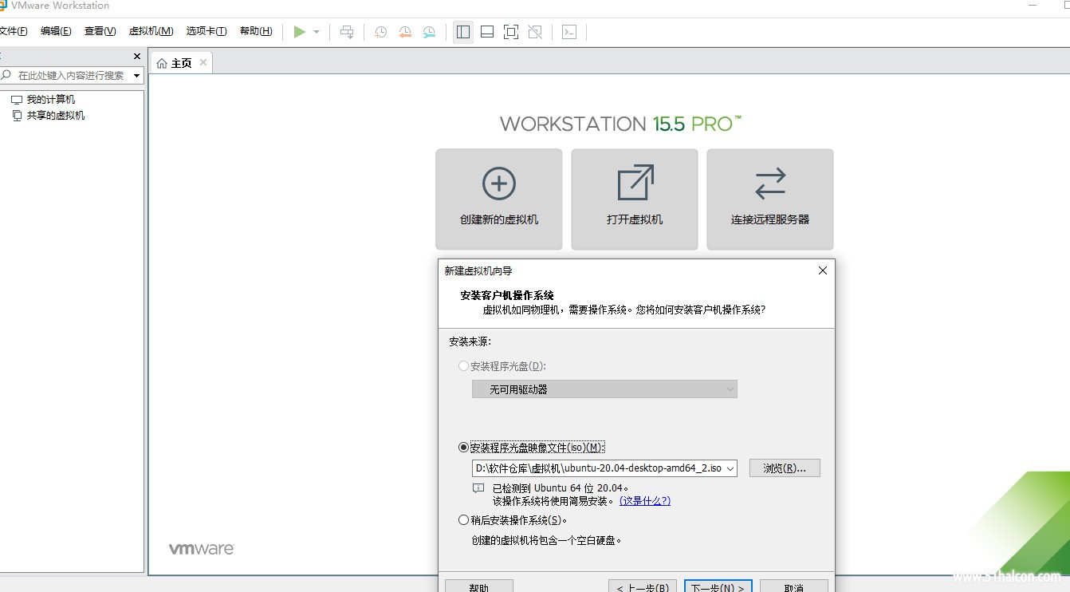
Task: Select 我的计算机 in the library tree
Action: (x=50, y=100)
